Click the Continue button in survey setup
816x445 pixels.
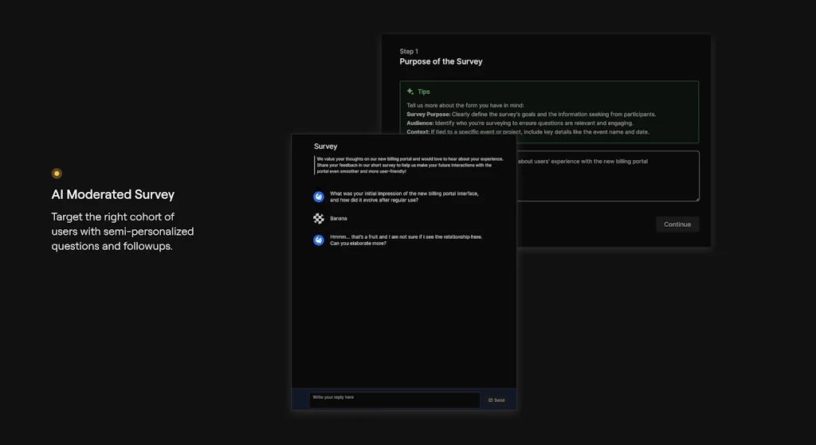[677, 224]
